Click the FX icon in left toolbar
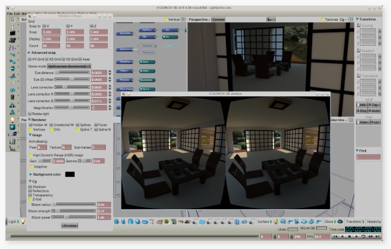The width and height of the screenshot is (391, 249). point(12,83)
